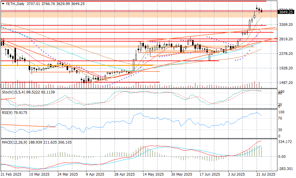Click the Stochastic signal value 92.1139

coord(48,92)
